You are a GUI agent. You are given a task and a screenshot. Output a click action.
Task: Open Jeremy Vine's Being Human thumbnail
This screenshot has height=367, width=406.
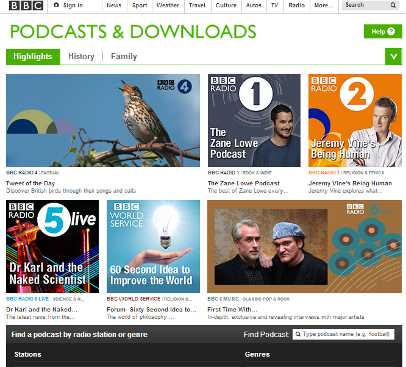point(355,120)
